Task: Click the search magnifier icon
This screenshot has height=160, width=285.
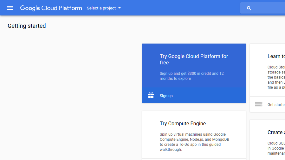Action: (x=249, y=8)
